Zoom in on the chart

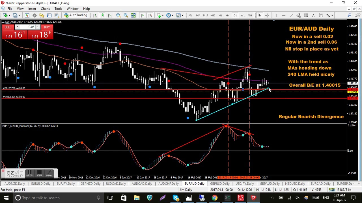pos(118,15)
